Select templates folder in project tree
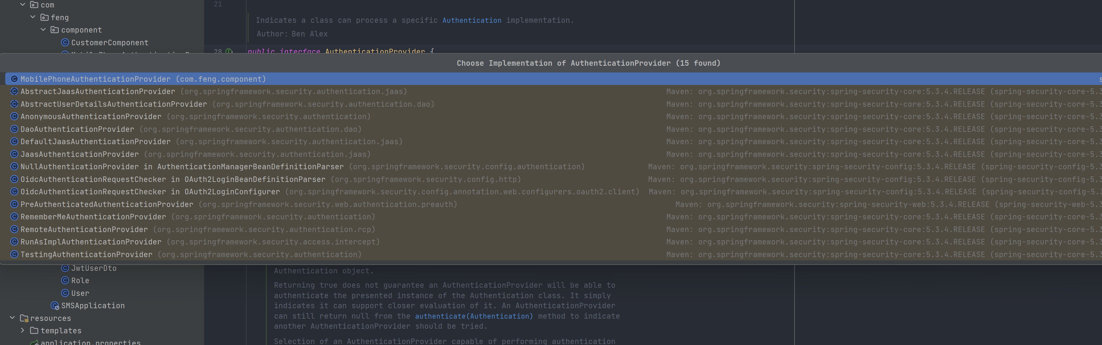The image size is (1102, 345). 61,331
